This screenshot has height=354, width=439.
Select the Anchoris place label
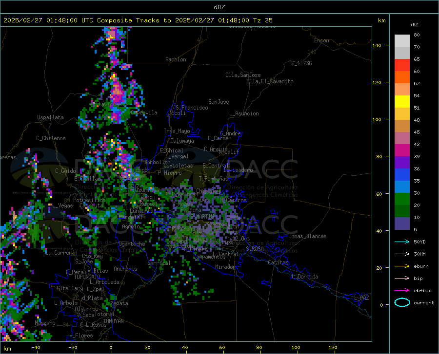coord(125,269)
